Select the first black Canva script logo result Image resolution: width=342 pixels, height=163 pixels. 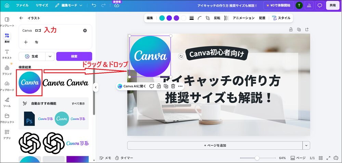click(54, 83)
